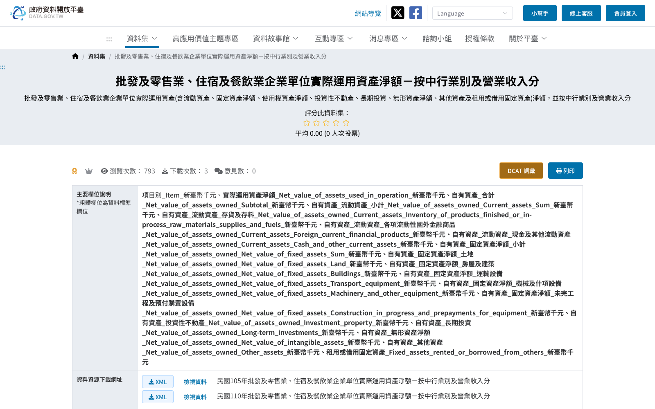Open the Language dropdown

[472, 13]
